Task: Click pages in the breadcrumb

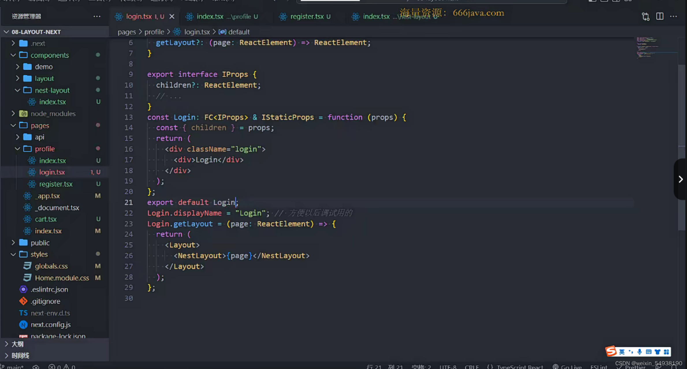Action: click(126, 32)
